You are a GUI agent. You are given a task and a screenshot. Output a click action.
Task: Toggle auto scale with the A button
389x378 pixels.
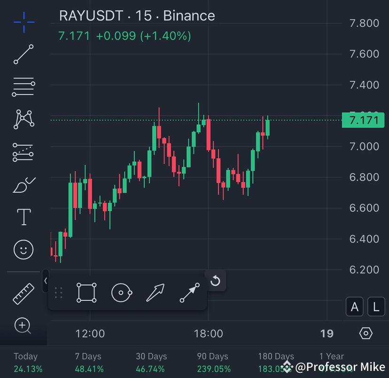coord(355,307)
